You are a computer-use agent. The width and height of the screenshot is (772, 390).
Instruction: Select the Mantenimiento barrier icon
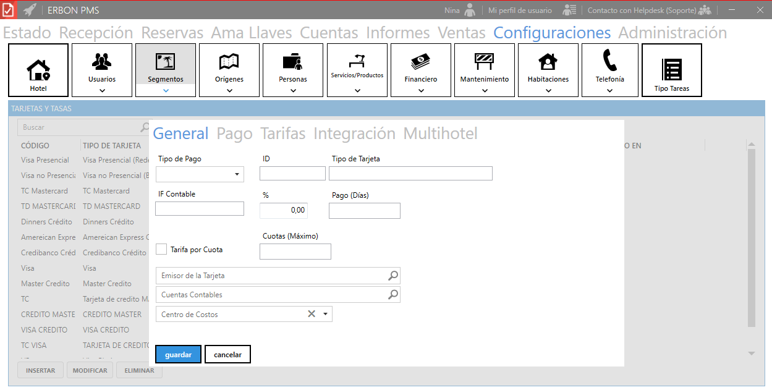(x=484, y=61)
